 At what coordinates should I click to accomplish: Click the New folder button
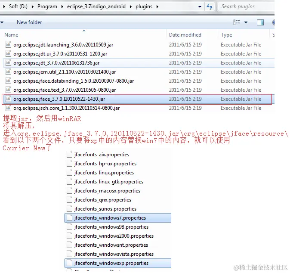tap(29, 22)
